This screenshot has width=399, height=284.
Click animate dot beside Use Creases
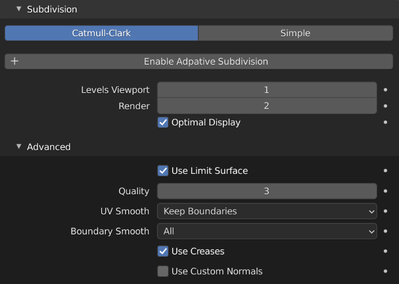[386, 251]
